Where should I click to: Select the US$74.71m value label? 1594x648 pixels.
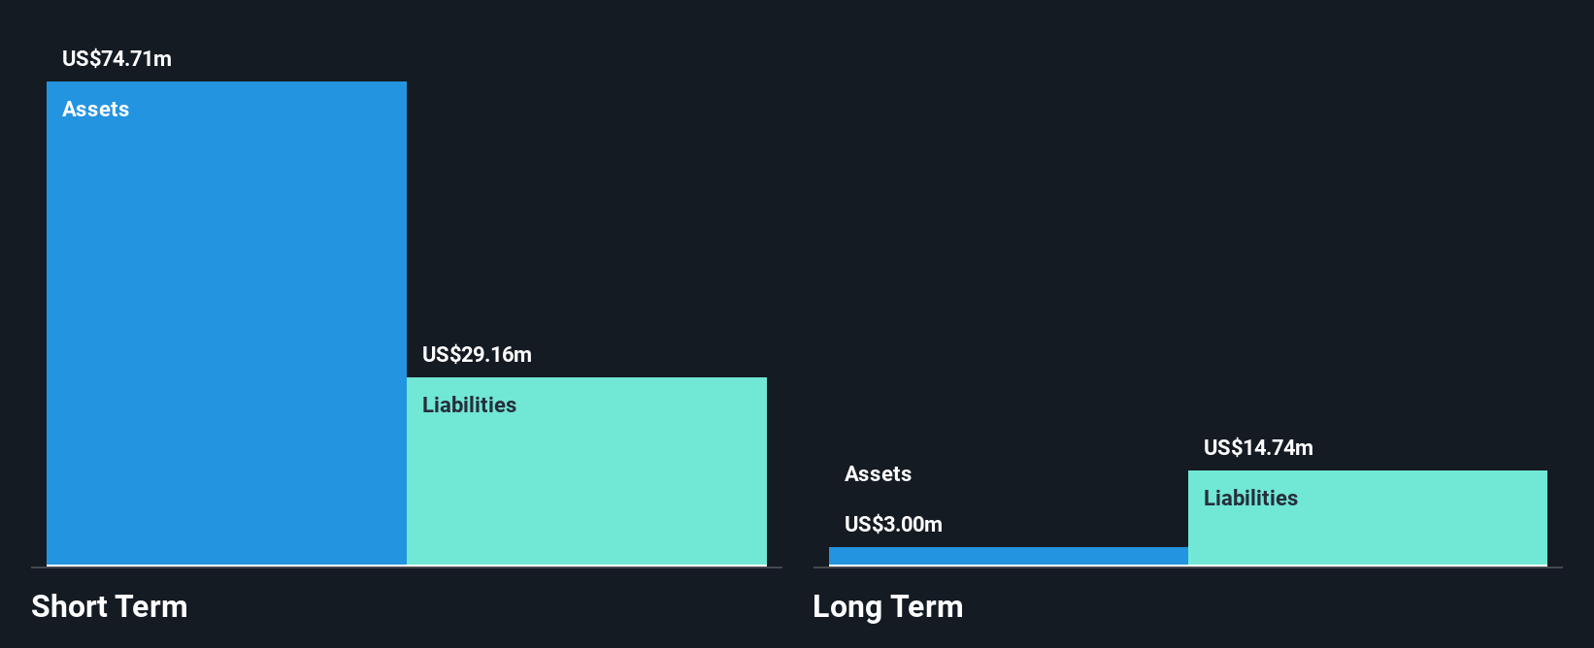pos(116,58)
